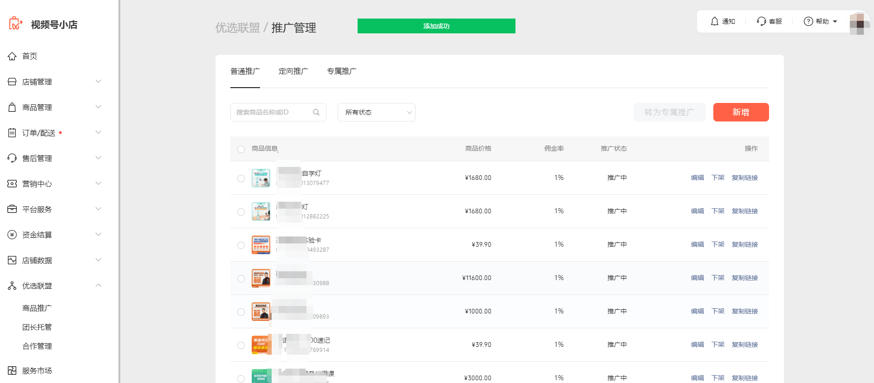The image size is (874, 383).
Task: Open 客服 headset support
Action: pyautogui.click(x=769, y=21)
